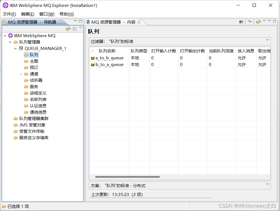Click 方案 "队列"的标准 - 分布式 label
The image size is (280, 211).
[118, 185]
